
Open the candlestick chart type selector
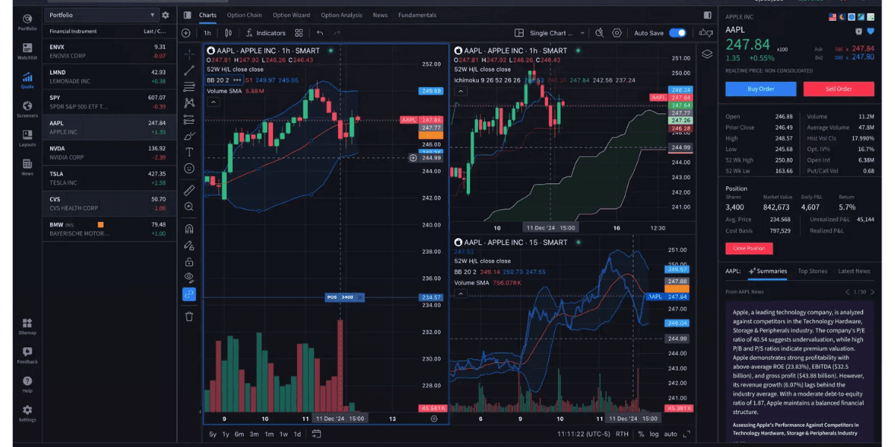pyautogui.click(x=228, y=33)
